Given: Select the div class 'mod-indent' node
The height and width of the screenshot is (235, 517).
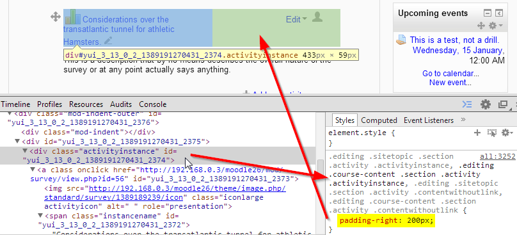Looking at the screenshot, I should pos(88,133).
